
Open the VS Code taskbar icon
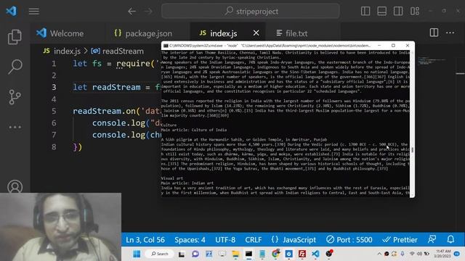click(x=315, y=254)
